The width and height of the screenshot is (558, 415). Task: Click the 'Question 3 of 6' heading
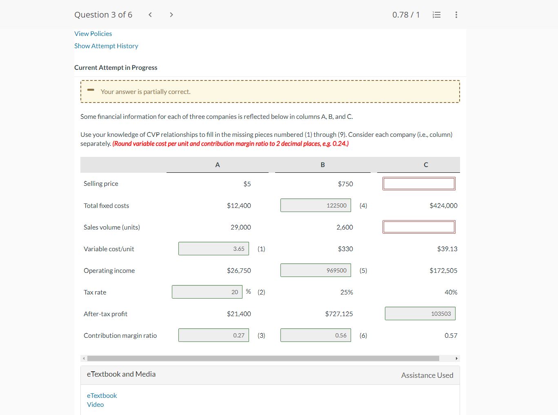[103, 15]
